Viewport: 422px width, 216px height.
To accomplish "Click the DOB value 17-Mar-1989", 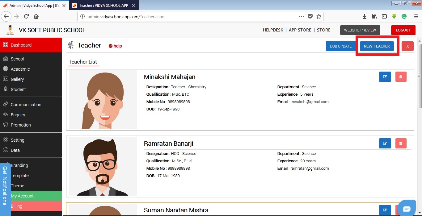I will [x=168, y=176].
